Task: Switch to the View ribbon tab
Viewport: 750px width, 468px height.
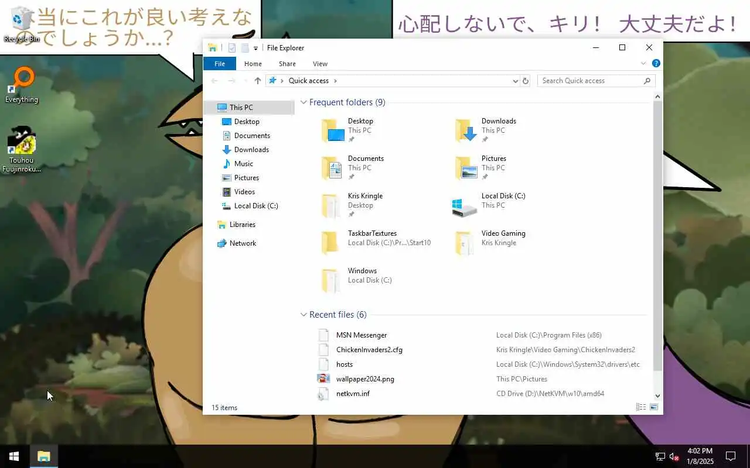Action: tap(320, 64)
